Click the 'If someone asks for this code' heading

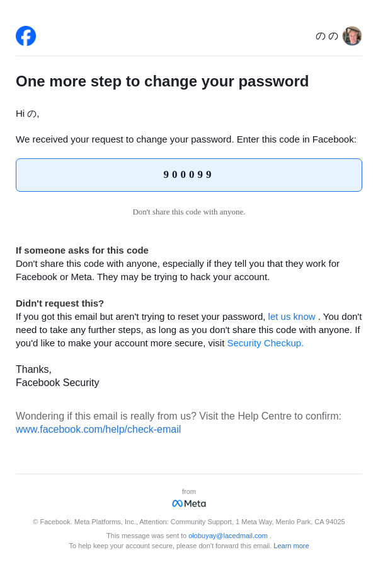pos(82,250)
